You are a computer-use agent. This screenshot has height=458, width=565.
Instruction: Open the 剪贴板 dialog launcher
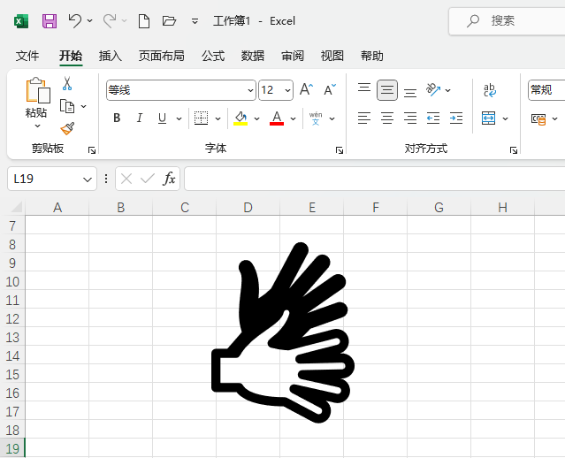pos(92,150)
